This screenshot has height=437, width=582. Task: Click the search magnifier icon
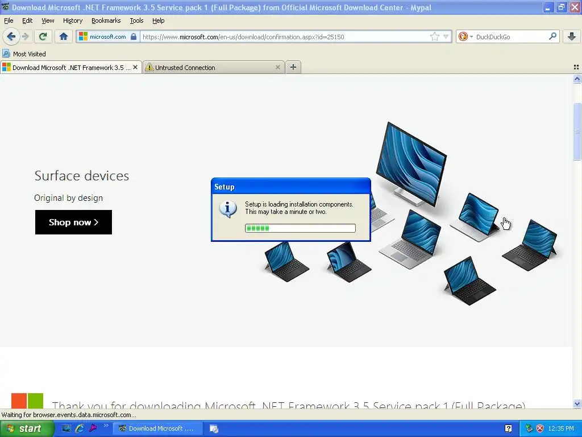tap(552, 36)
